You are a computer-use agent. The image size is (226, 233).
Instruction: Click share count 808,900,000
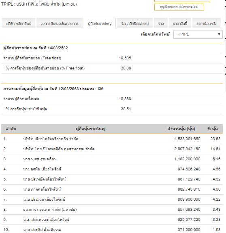[189, 199]
